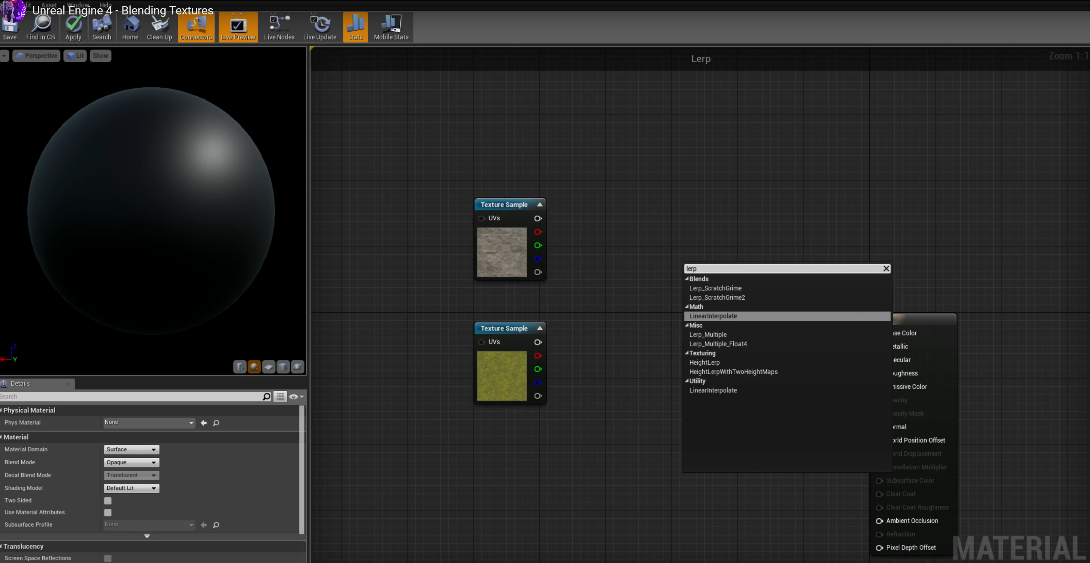Enable Screen Space Reflections checkbox

(x=108, y=558)
